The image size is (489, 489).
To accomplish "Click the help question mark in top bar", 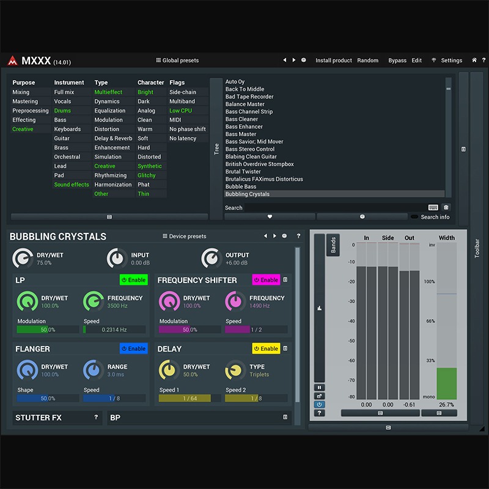I will coord(483,60).
